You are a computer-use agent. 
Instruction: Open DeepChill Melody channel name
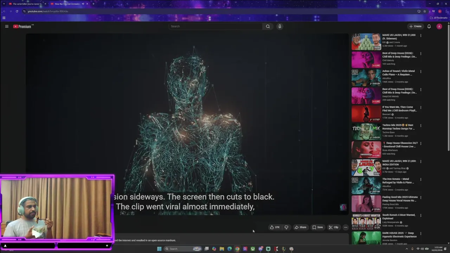pyautogui.click(x=391, y=96)
